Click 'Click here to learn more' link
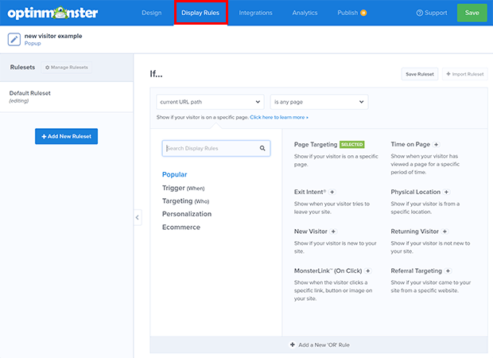Screen dimensions: 493x358 [x=278, y=117]
